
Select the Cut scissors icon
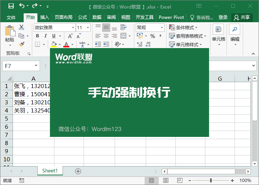pos(21,27)
